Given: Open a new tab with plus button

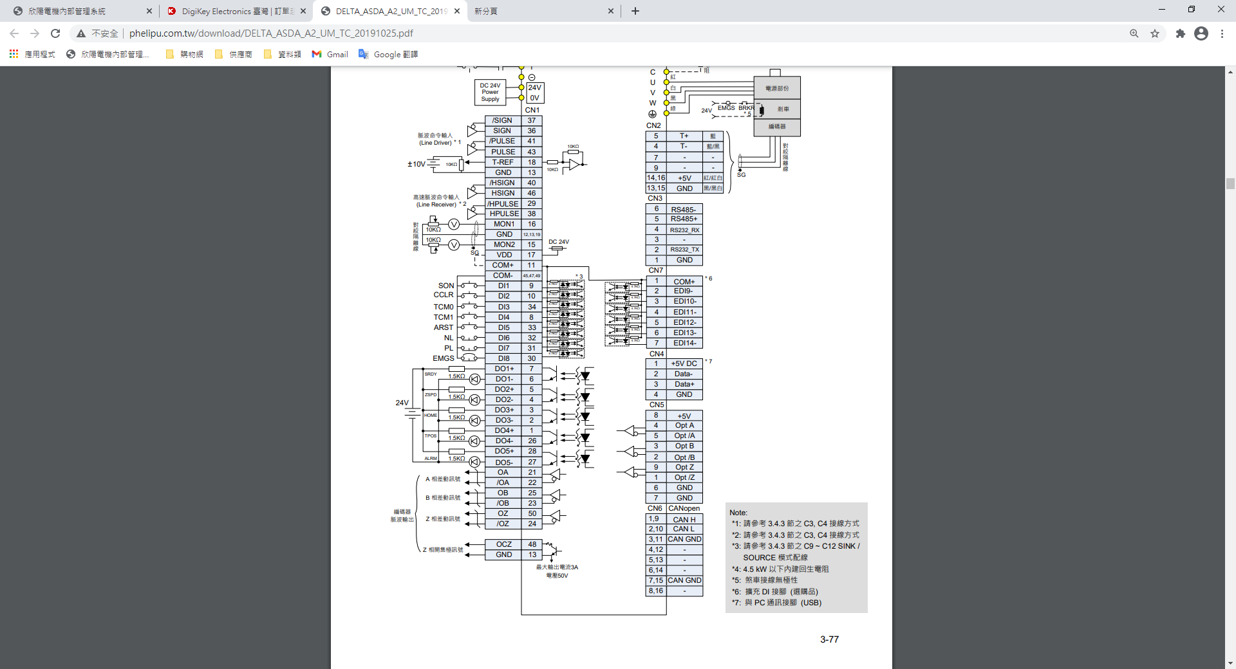Looking at the screenshot, I should (x=635, y=11).
